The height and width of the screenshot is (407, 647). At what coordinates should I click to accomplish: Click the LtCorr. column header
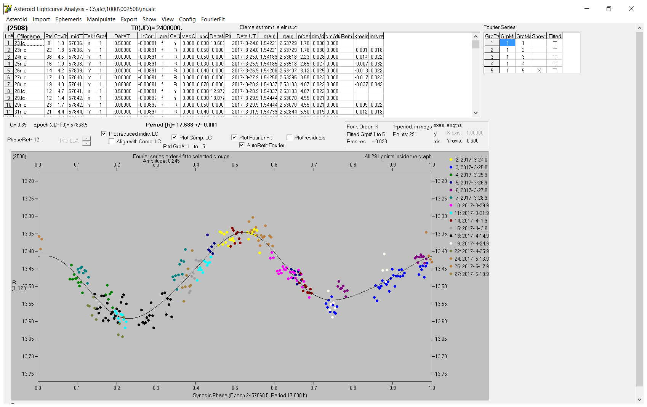(147, 36)
